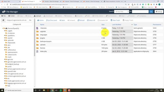Click the Rename toolbar button
This screenshot has width=164, height=92.
coord(79,16)
